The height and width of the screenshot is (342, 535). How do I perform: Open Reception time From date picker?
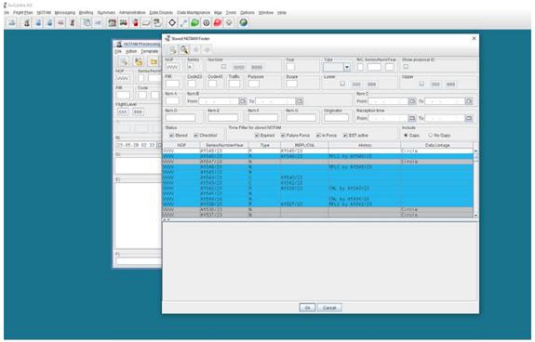[412, 118]
